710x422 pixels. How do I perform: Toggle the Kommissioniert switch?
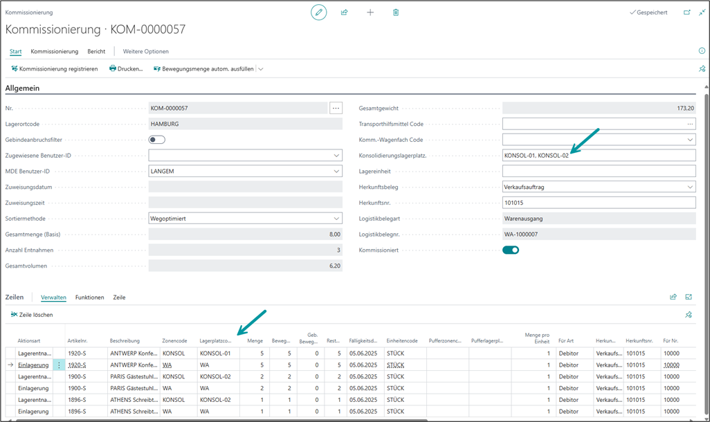[511, 250]
